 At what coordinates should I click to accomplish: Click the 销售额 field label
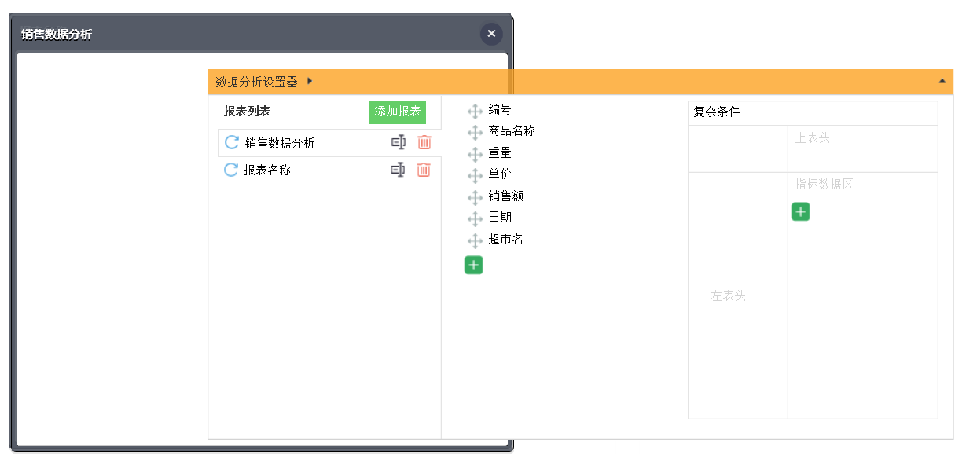click(x=506, y=196)
